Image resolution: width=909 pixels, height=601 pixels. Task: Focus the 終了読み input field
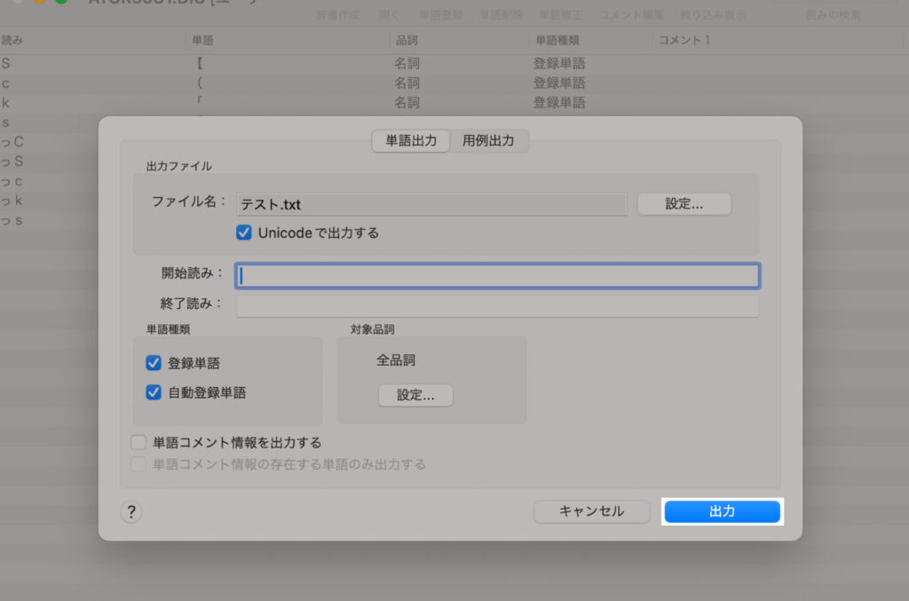point(497,305)
